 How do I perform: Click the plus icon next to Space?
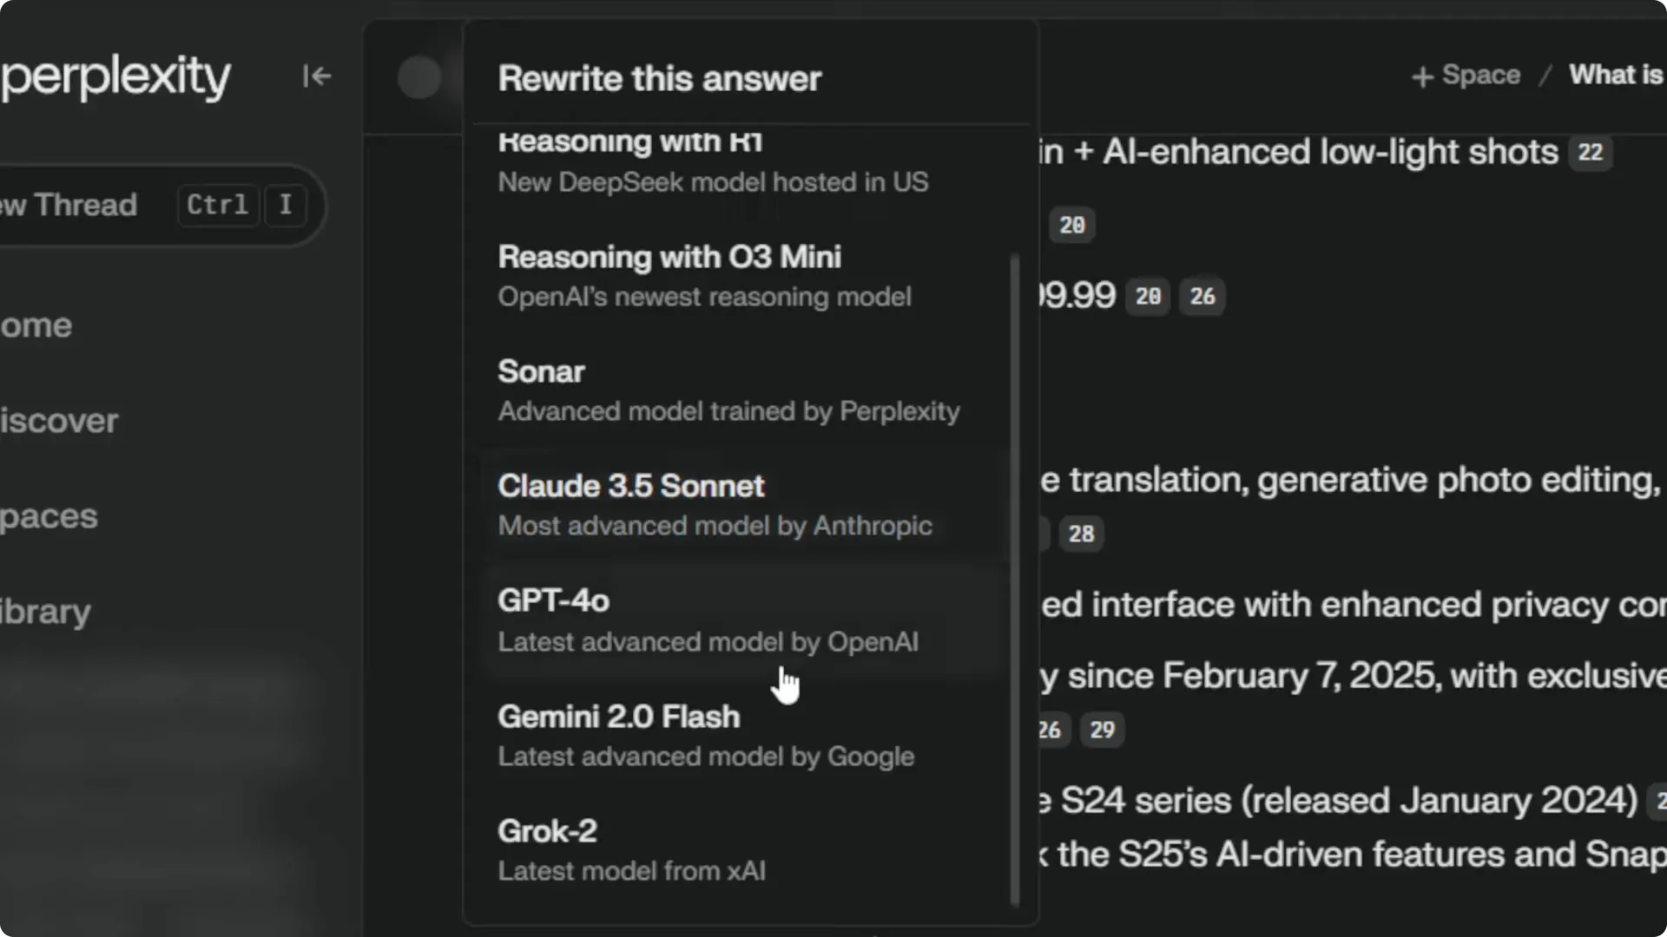(1422, 75)
